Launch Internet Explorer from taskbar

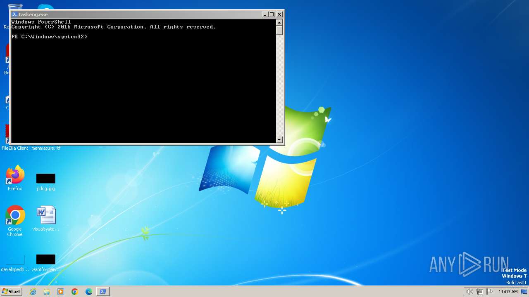(x=33, y=292)
